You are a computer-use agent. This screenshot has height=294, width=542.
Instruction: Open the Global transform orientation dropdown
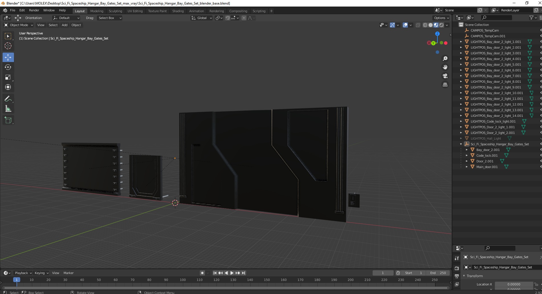pyautogui.click(x=201, y=18)
